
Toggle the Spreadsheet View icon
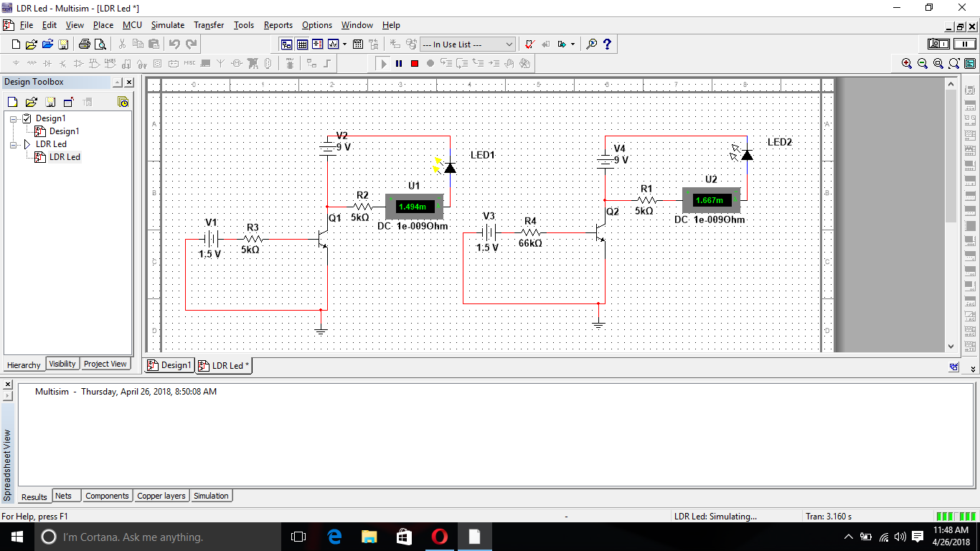pos(303,44)
